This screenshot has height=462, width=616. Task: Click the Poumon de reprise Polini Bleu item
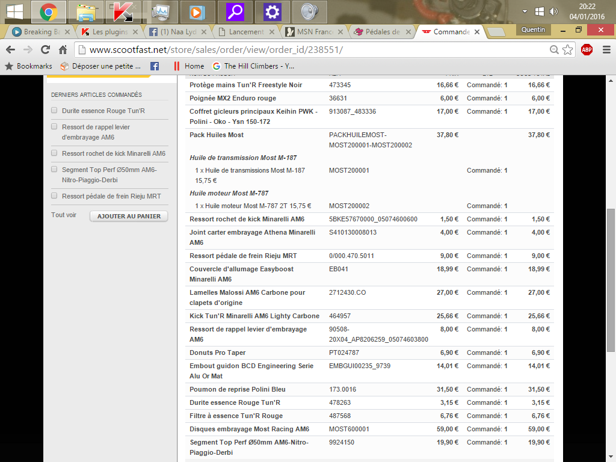pyautogui.click(x=238, y=389)
